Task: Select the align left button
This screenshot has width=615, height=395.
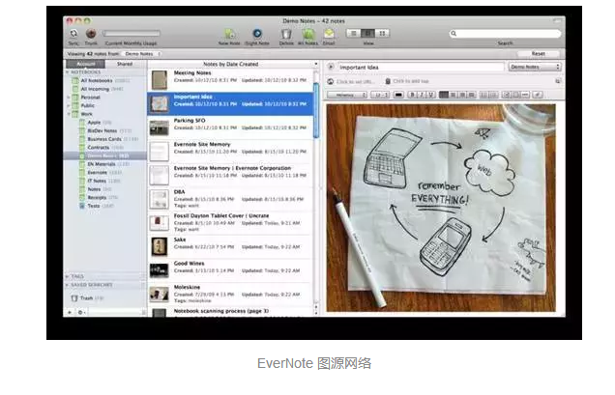Action: pos(444,95)
